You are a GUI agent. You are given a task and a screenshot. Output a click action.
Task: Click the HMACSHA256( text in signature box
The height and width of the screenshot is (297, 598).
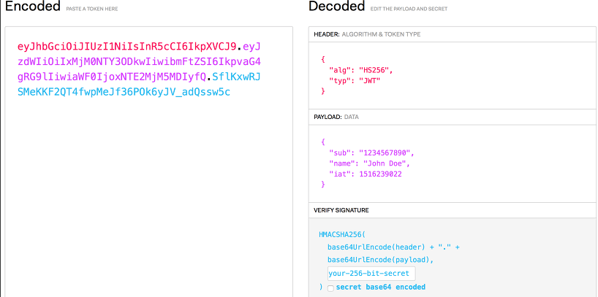343,236
